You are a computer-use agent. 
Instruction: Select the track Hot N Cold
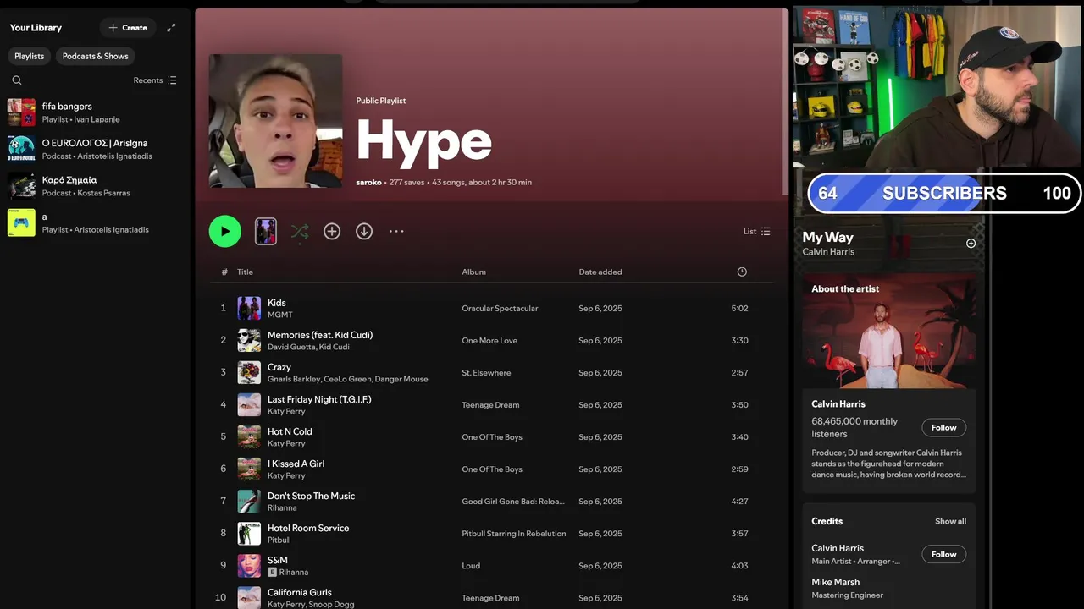pyautogui.click(x=290, y=431)
